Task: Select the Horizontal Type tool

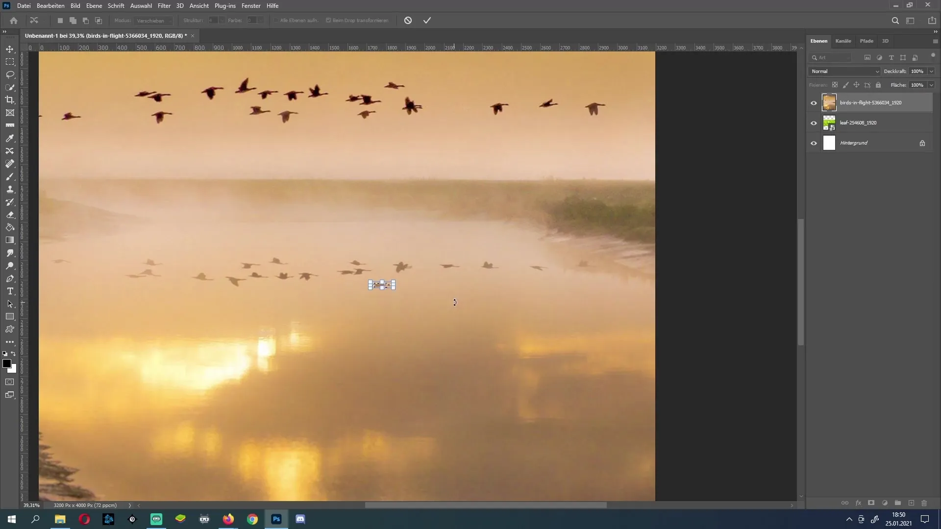Action: (10, 291)
